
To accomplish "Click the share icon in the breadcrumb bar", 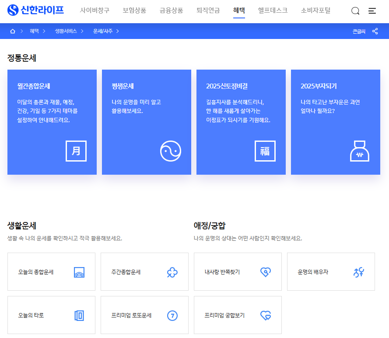I will (x=375, y=31).
